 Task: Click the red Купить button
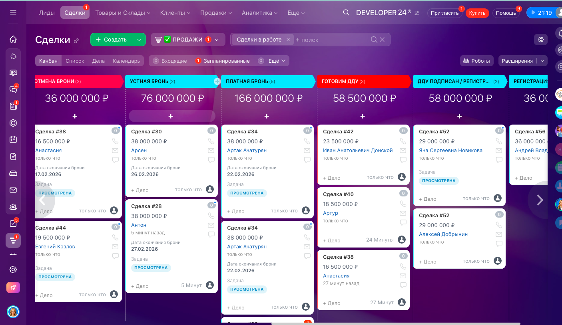pyautogui.click(x=477, y=13)
